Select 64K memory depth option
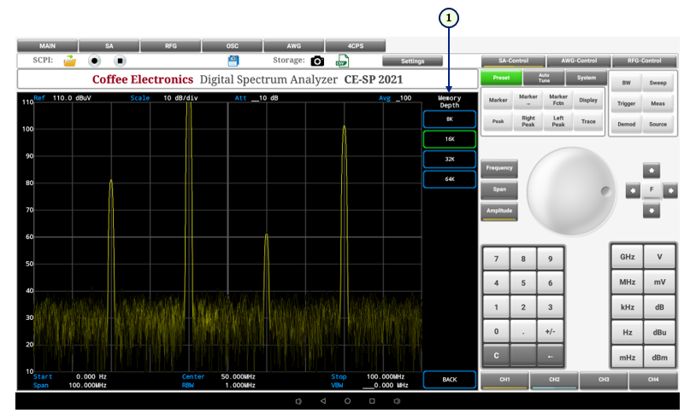 pyautogui.click(x=449, y=179)
